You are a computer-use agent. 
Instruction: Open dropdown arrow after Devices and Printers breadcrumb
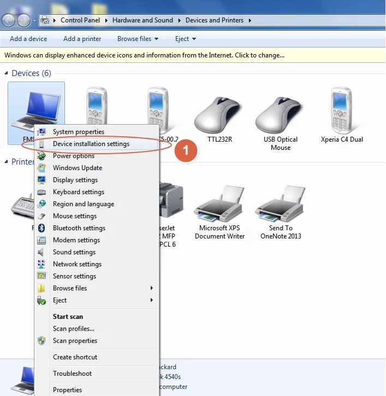[250, 20]
